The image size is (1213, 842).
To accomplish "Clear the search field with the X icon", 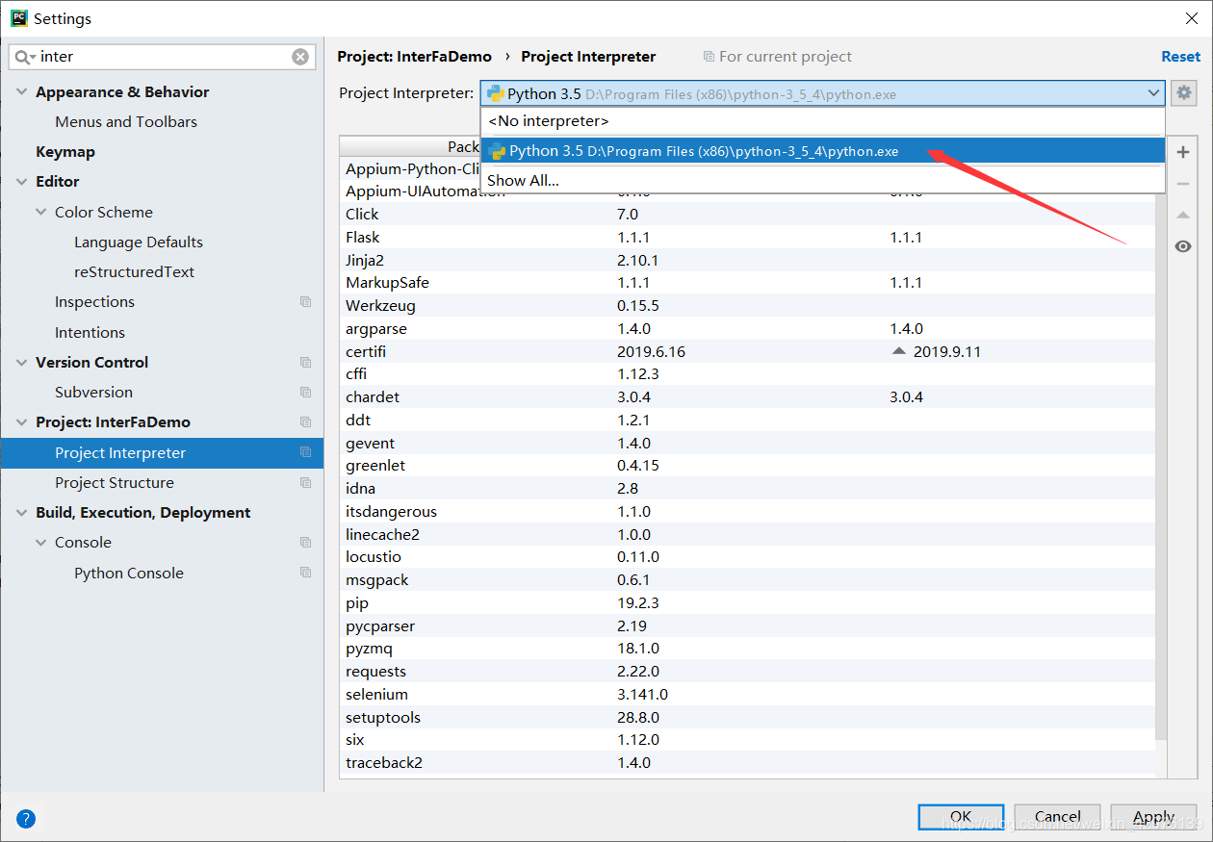I will (300, 57).
